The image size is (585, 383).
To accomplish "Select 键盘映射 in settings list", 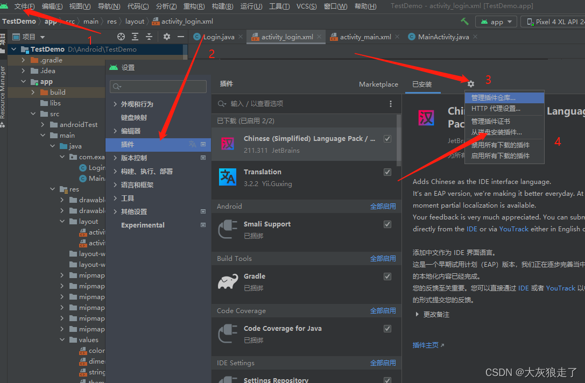I will click(133, 117).
